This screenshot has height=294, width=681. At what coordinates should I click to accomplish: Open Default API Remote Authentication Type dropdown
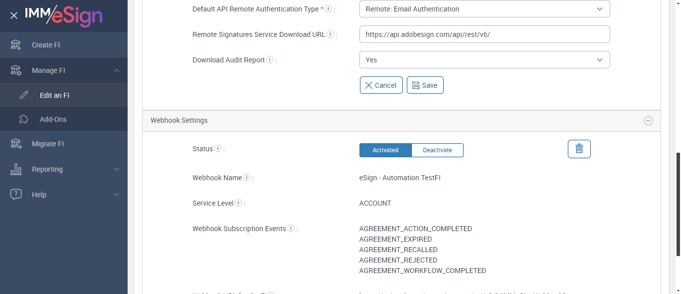[x=484, y=9]
